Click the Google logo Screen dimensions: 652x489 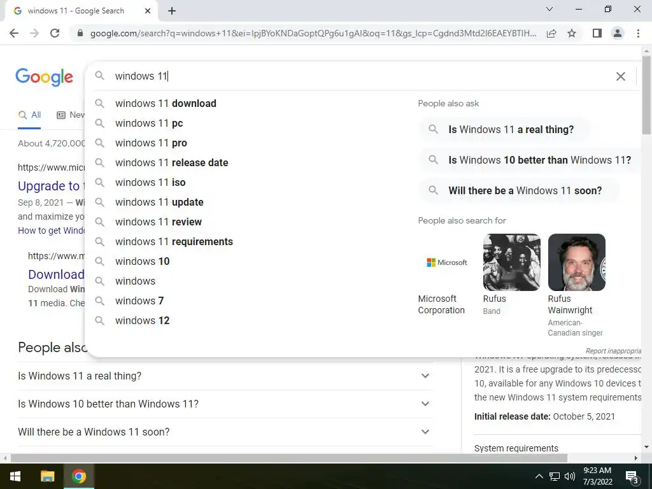point(44,77)
